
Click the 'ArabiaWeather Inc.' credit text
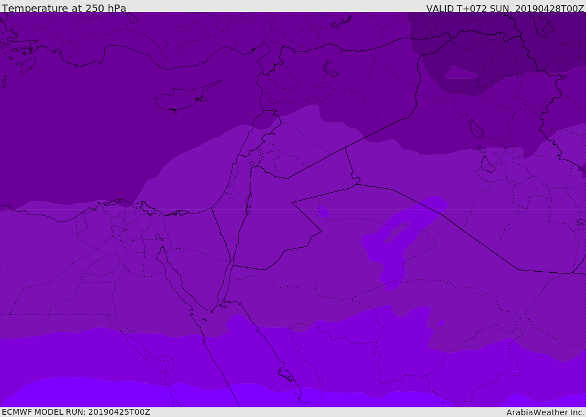click(545, 412)
